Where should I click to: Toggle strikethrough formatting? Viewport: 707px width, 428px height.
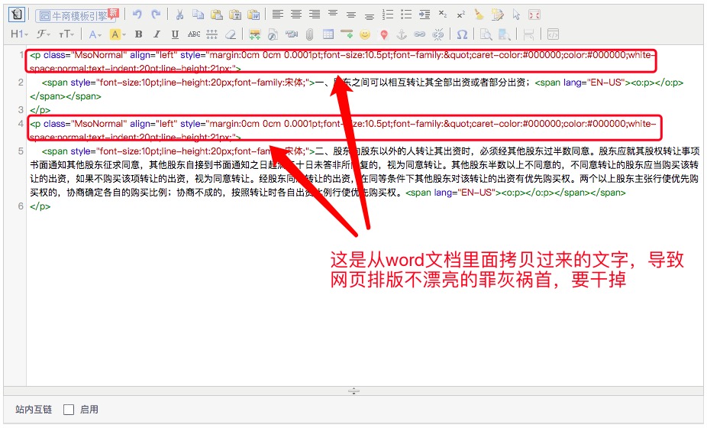pos(194,34)
